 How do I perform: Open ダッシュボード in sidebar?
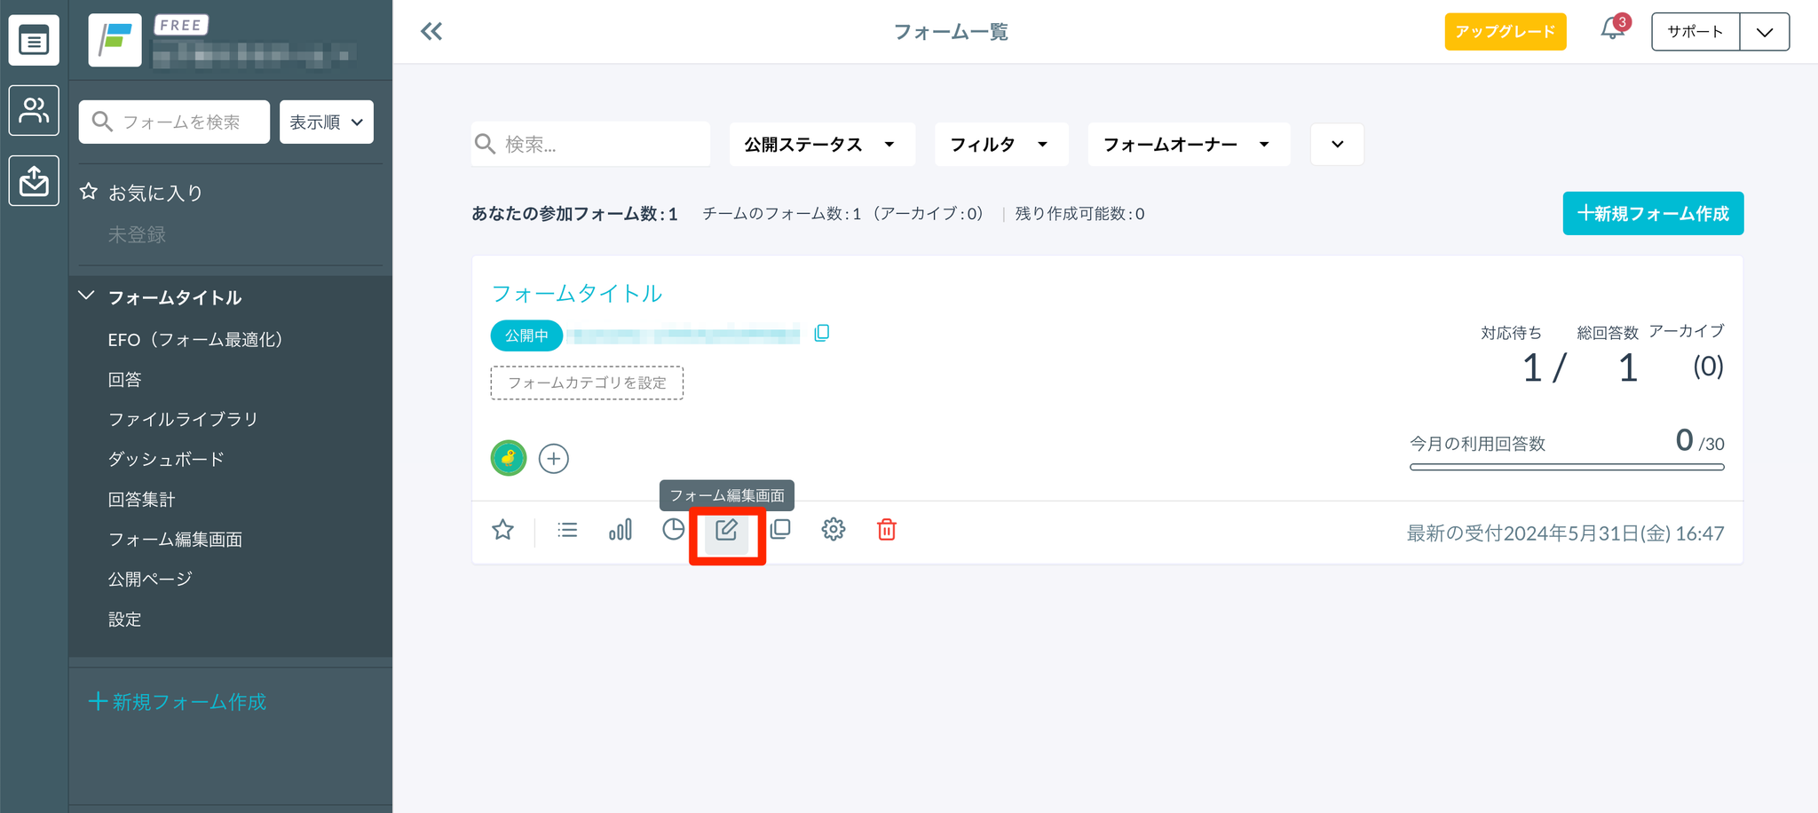[166, 459]
